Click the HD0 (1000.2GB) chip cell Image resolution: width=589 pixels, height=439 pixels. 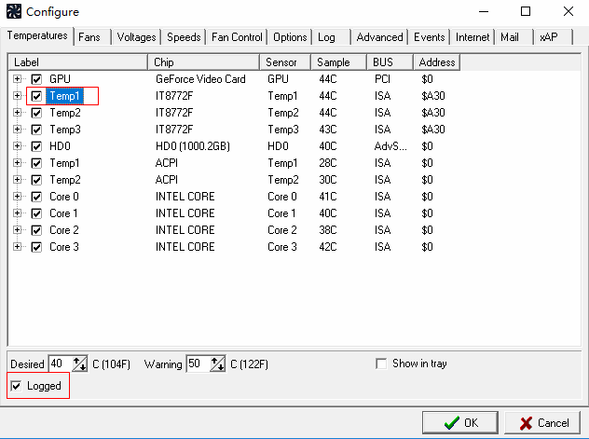pyautogui.click(x=193, y=146)
